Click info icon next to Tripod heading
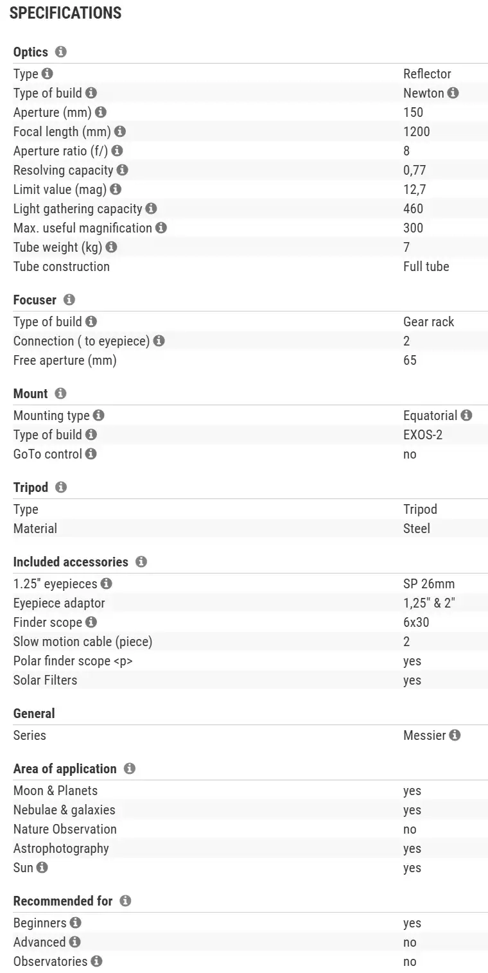This screenshot has width=488, height=973. pyautogui.click(x=61, y=487)
